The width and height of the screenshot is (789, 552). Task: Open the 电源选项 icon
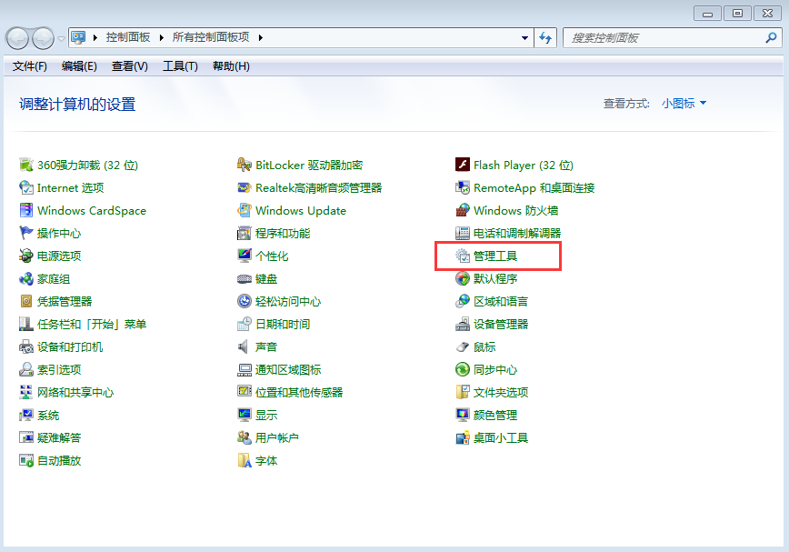point(26,256)
